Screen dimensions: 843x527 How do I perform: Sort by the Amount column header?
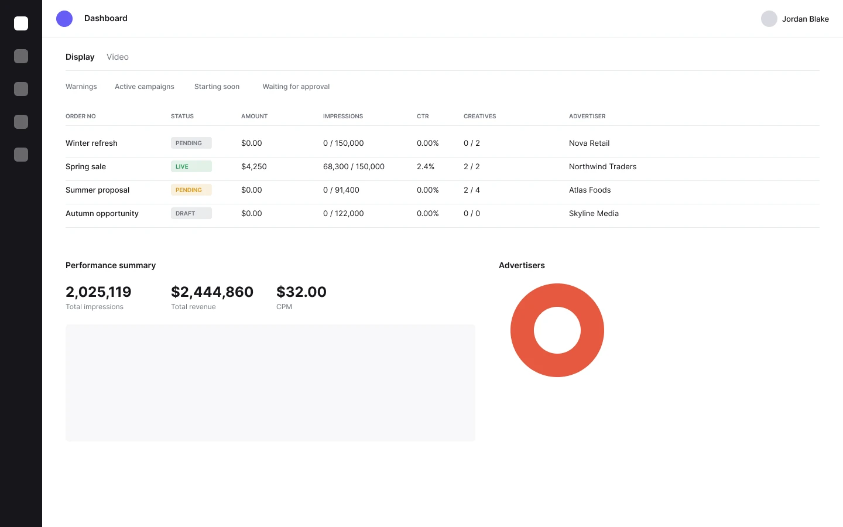(x=255, y=116)
